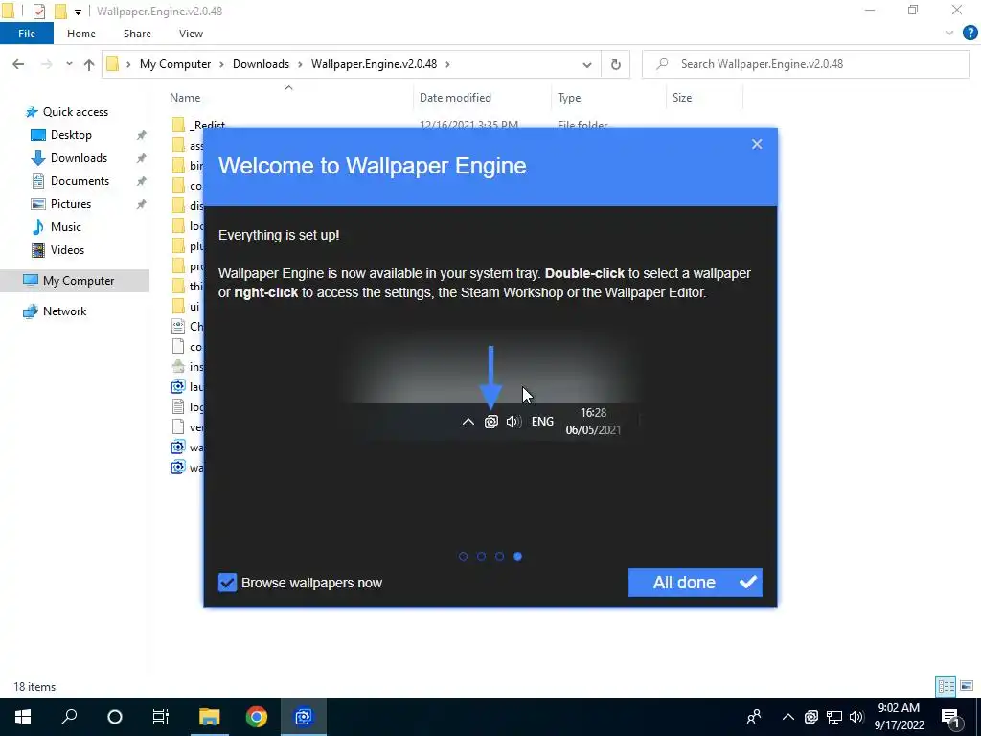The height and width of the screenshot is (736, 981).
Task: Open the taskbar clock and calendar
Action: [899, 717]
